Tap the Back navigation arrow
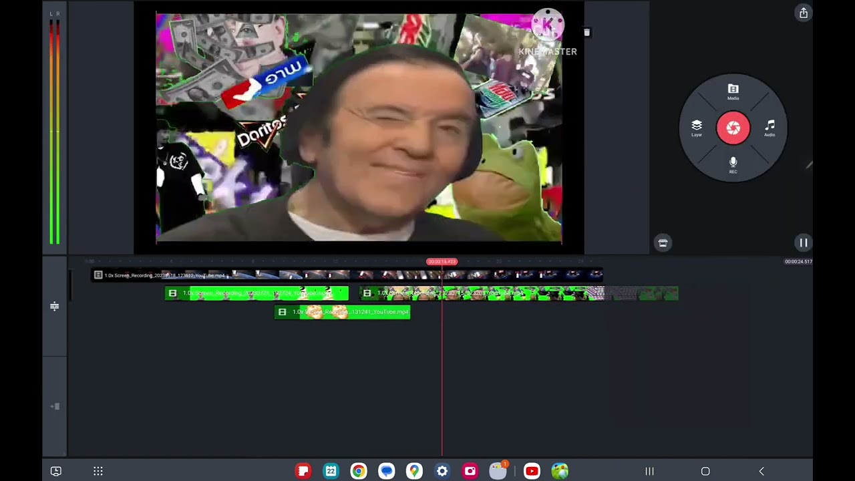The image size is (855, 481). pos(761,472)
